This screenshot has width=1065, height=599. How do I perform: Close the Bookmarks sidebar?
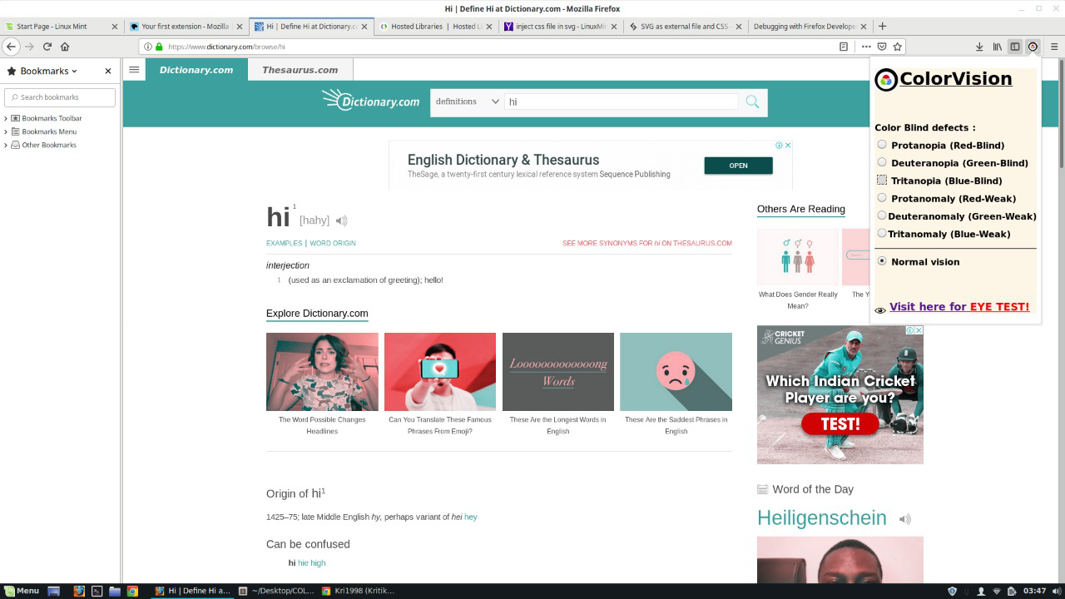pyautogui.click(x=108, y=72)
